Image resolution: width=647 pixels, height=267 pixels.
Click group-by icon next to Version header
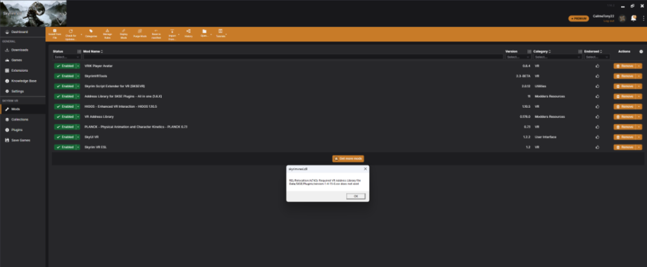coord(529,52)
